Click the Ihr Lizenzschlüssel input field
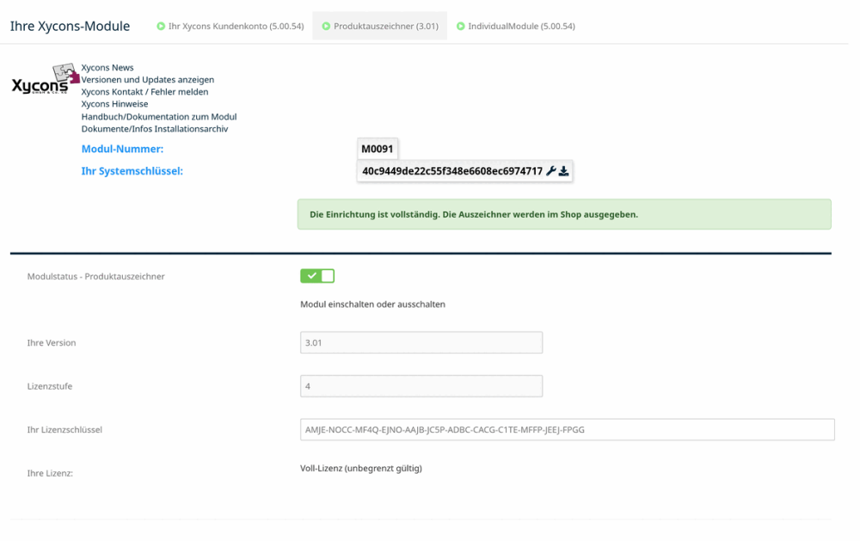Image resolution: width=860 pixels, height=541 pixels. (x=567, y=430)
